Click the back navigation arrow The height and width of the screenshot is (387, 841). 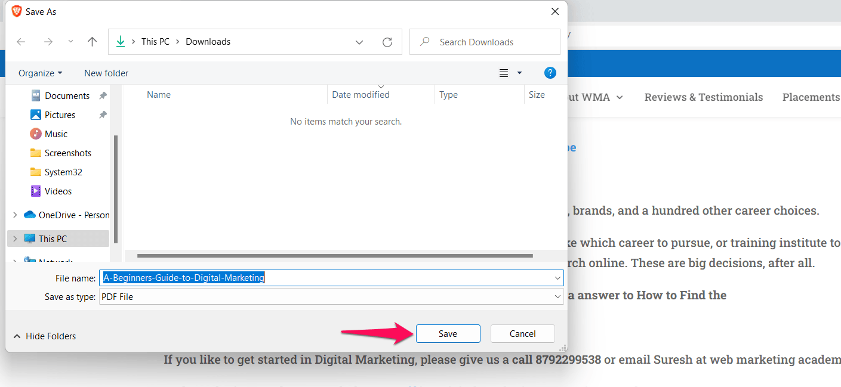click(21, 41)
